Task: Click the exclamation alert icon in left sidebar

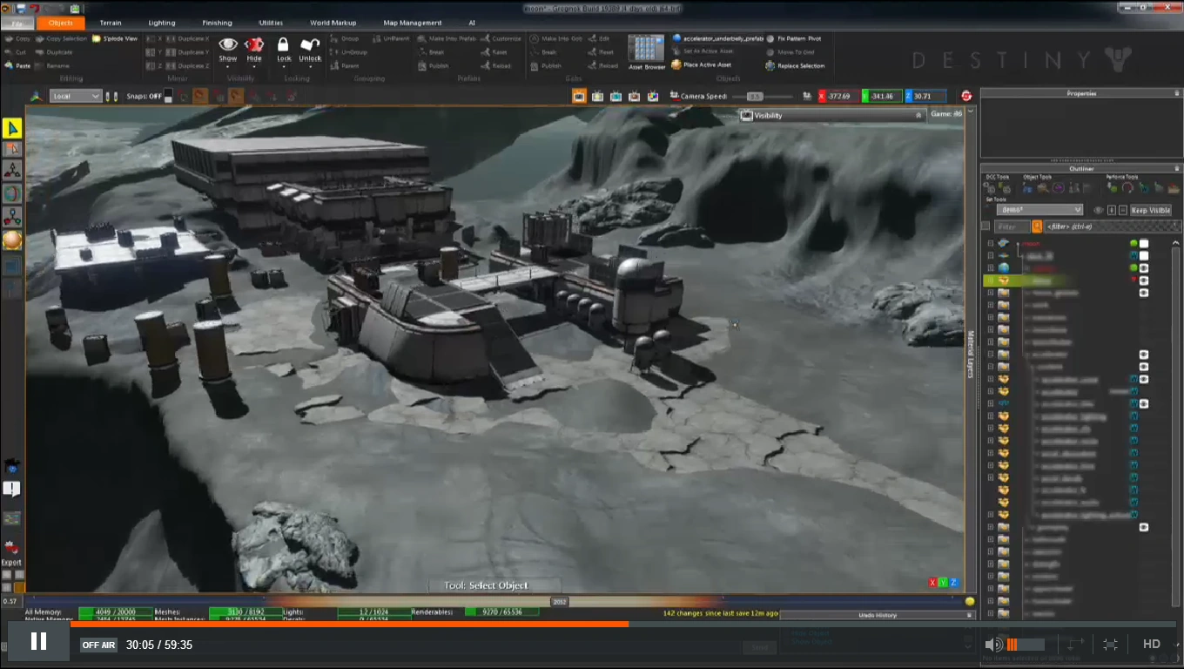Action: pyautogui.click(x=11, y=489)
